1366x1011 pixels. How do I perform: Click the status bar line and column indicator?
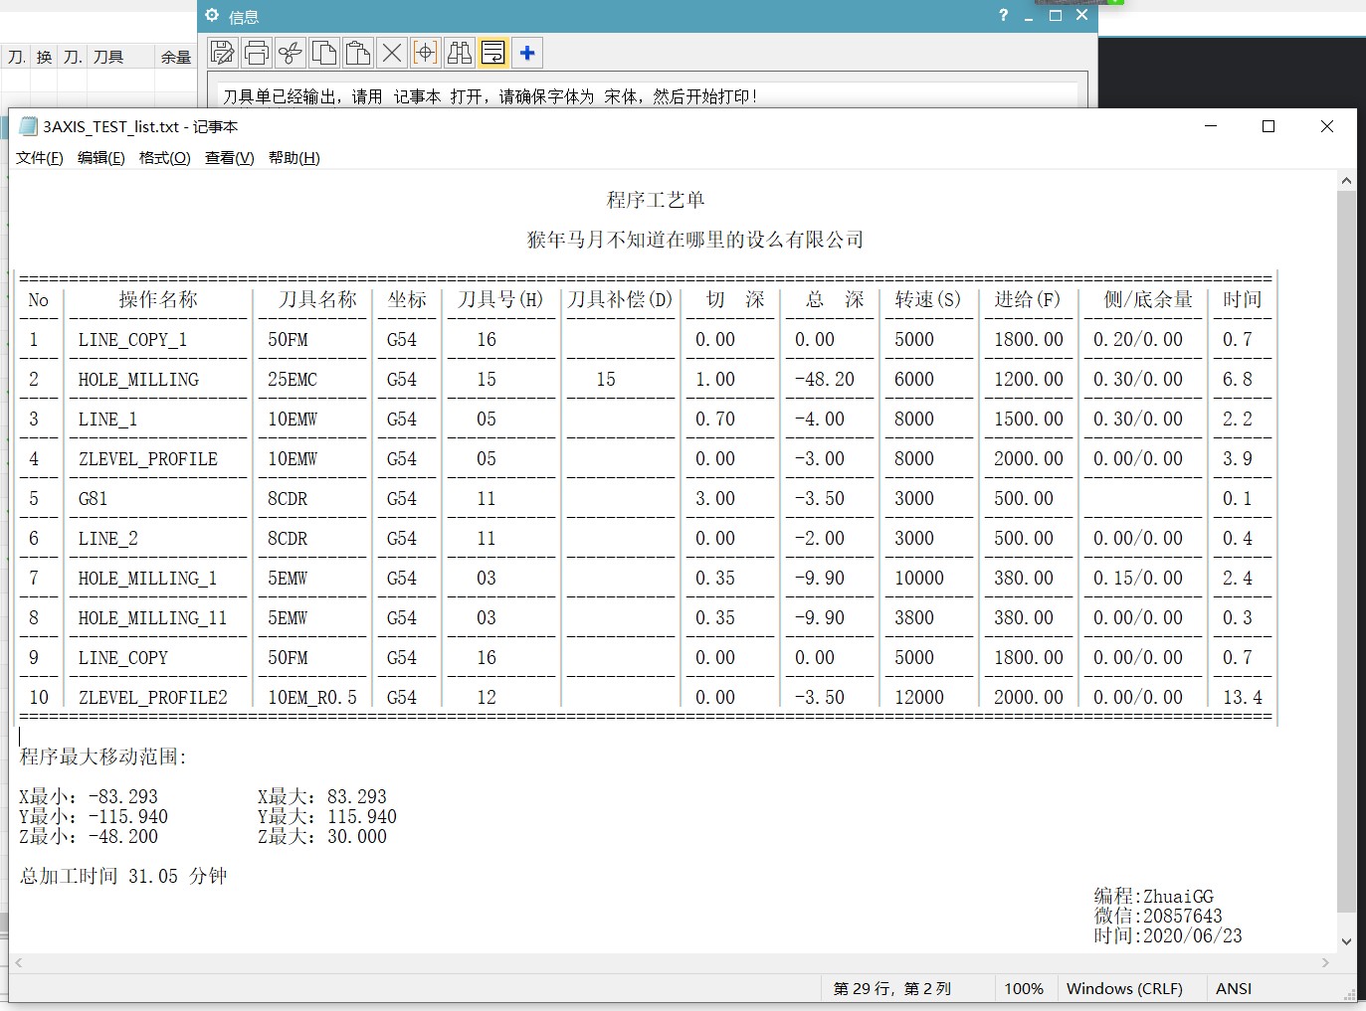[x=892, y=988]
